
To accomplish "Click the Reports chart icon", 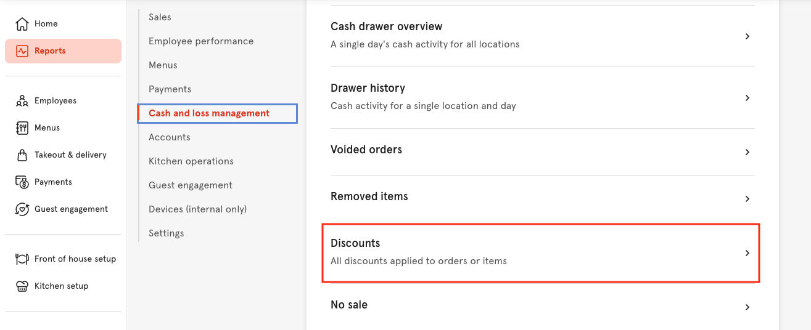I will [x=22, y=51].
